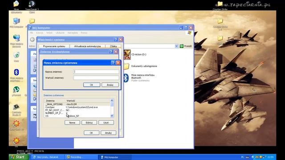Click the PL language indicator in tray

(242, 157)
